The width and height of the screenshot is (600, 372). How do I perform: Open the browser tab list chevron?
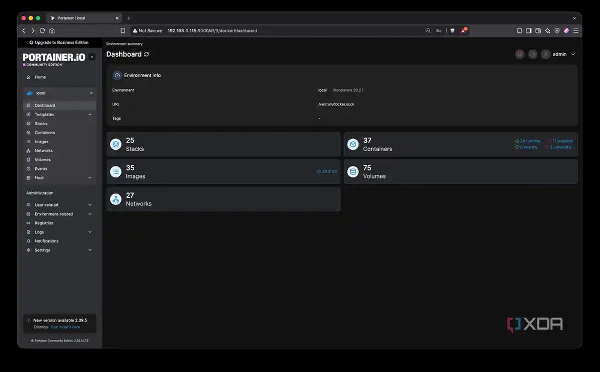point(575,18)
